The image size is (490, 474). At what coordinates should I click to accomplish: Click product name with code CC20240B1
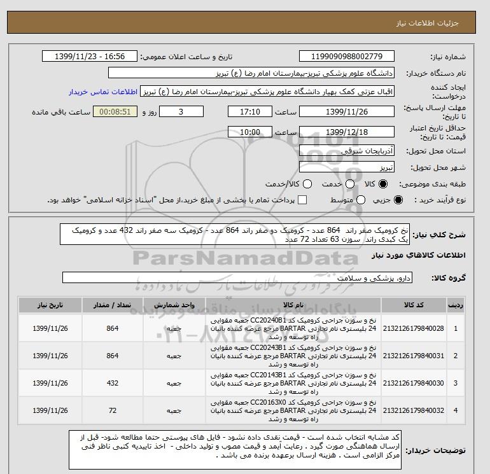click(293, 329)
